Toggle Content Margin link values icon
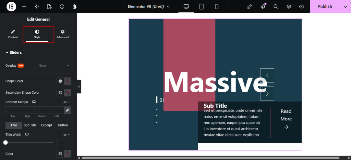 click(68, 110)
